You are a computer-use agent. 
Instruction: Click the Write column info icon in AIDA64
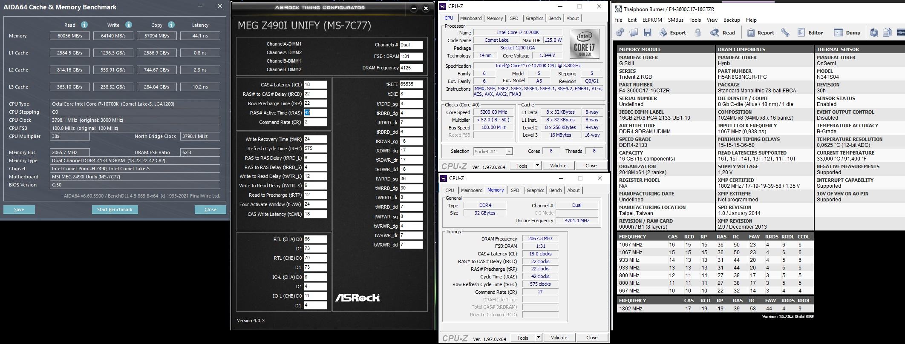pyautogui.click(x=129, y=25)
